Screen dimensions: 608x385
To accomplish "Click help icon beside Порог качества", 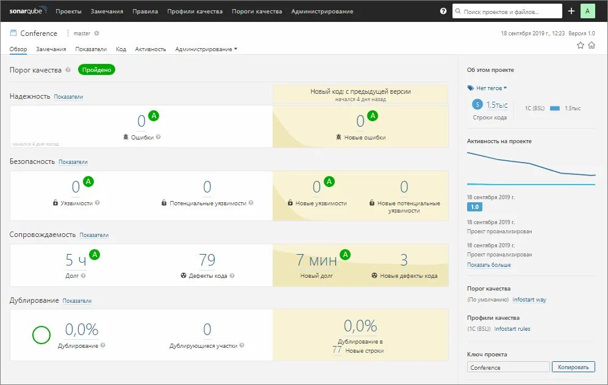I will [x=68, y=70].
